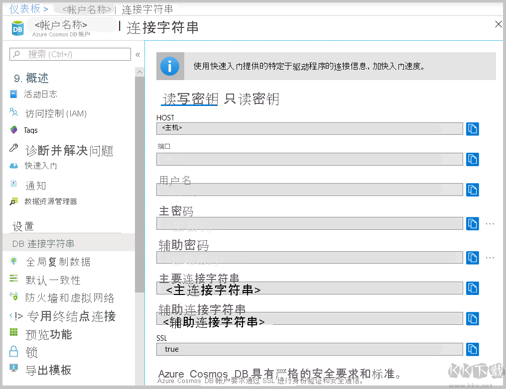Open 锁 menu item
The image size is (506, 389).
click(32, 352)
